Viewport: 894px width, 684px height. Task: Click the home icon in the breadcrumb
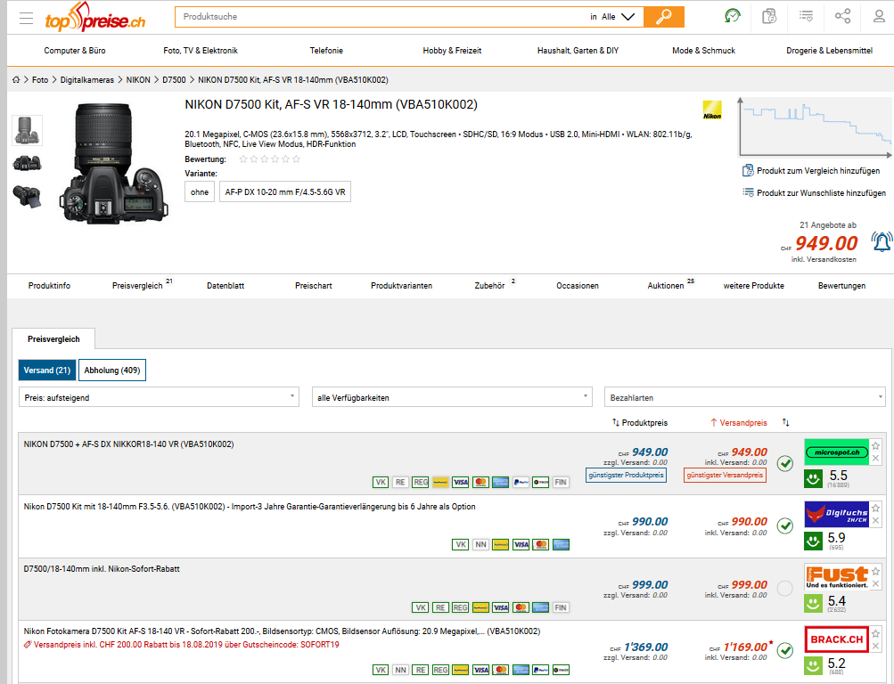pyautogui.click(x=16, y=80)
